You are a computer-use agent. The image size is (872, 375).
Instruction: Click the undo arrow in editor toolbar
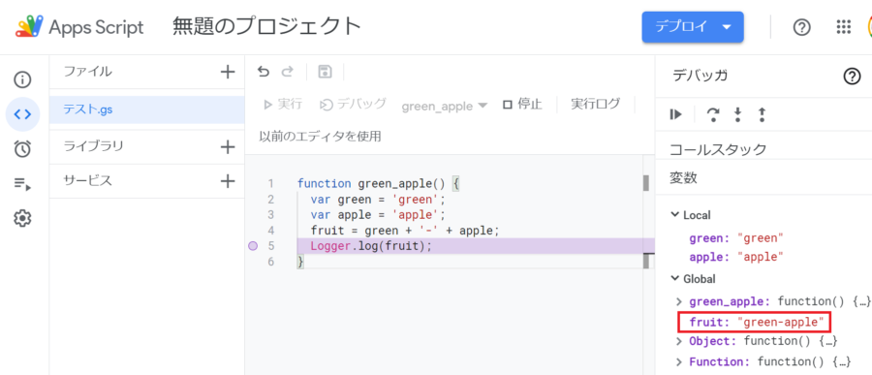[x=264, y=71]
